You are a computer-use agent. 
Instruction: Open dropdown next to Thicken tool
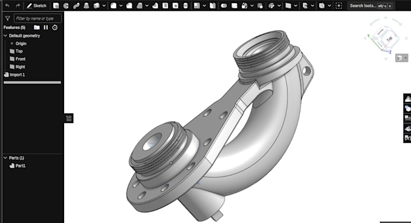point(104,5)
